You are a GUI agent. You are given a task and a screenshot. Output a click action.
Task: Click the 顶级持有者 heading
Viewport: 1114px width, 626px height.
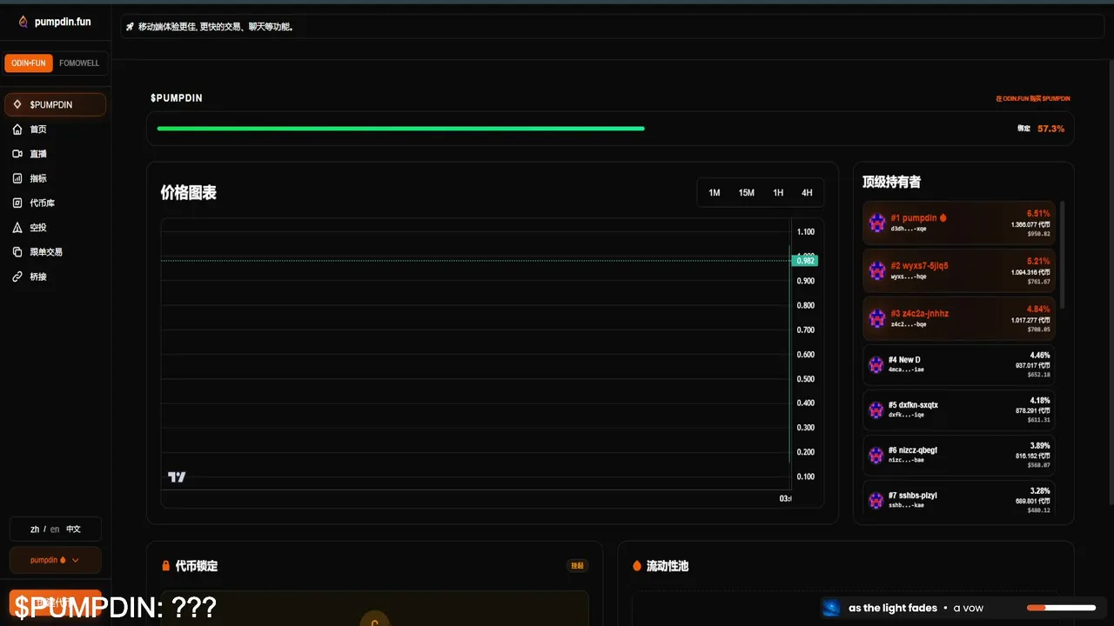click(x=892, y=182)
